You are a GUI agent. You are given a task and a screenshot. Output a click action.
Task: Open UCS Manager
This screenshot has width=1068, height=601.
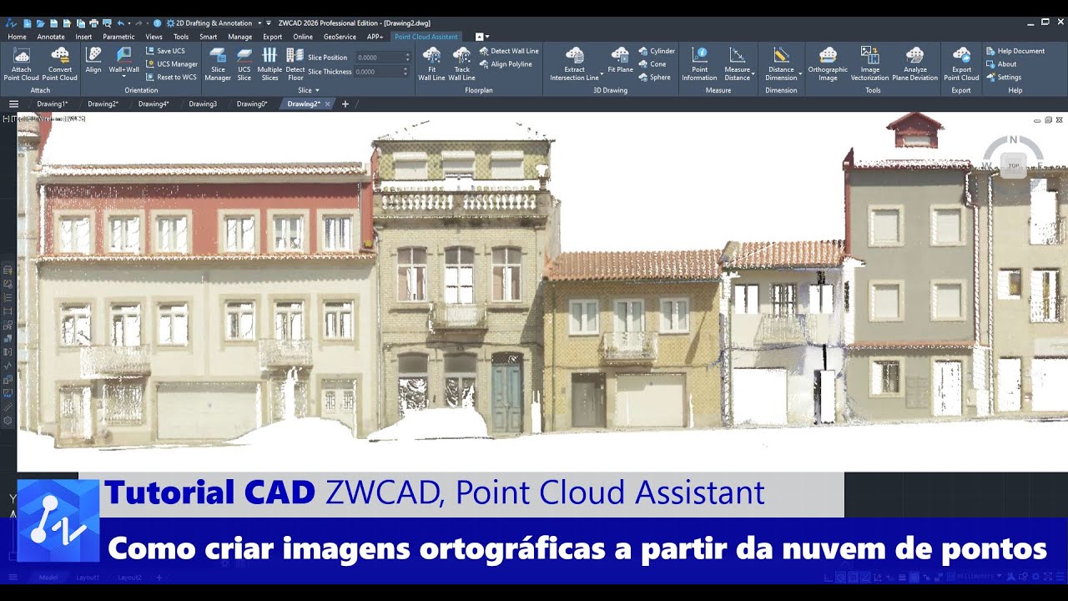(x=172, y=63)
